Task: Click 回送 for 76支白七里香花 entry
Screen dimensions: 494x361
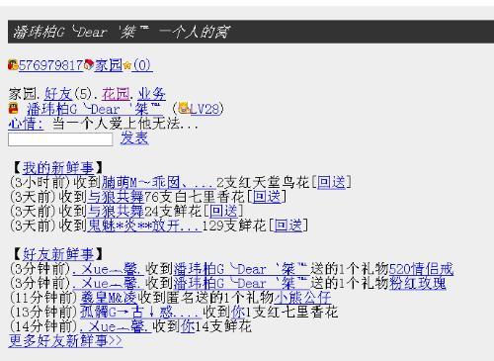Action: (267, 197)
